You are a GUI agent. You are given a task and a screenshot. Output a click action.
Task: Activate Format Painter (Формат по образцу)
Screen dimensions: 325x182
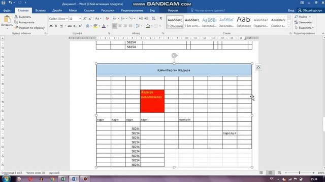point(29,27)
